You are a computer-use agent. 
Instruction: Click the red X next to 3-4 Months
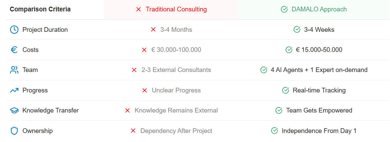coord(153,30)
